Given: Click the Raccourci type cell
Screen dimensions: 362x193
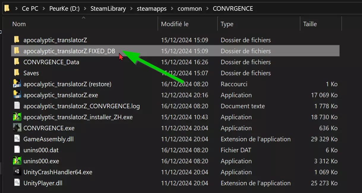Looking at the screenshot, I should pos(234,84).
